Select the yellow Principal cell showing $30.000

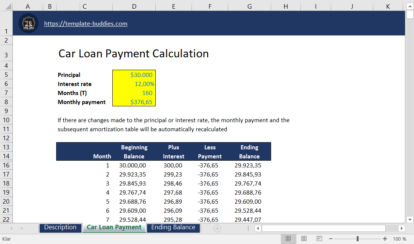tap(134, 75)
